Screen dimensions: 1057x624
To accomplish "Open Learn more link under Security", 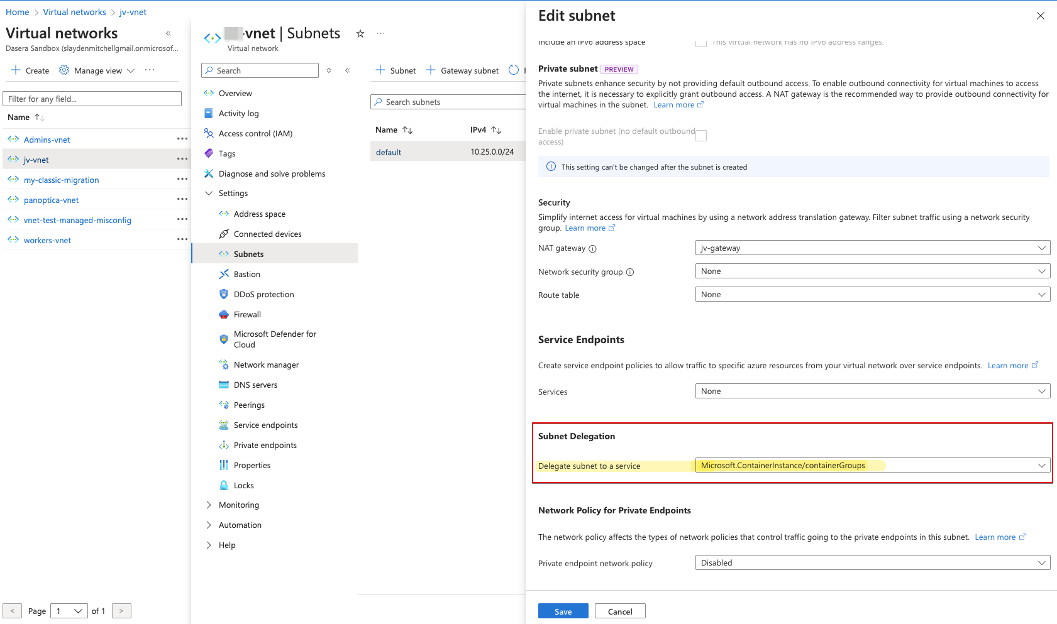I will [590, 228].
